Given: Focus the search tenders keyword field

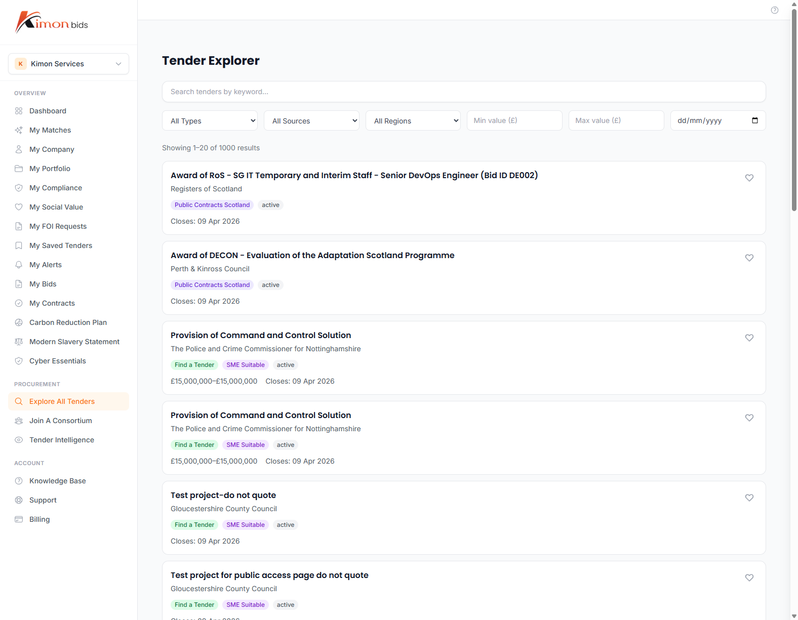Looking at the screenshot, I should click(x=464, y=92).
